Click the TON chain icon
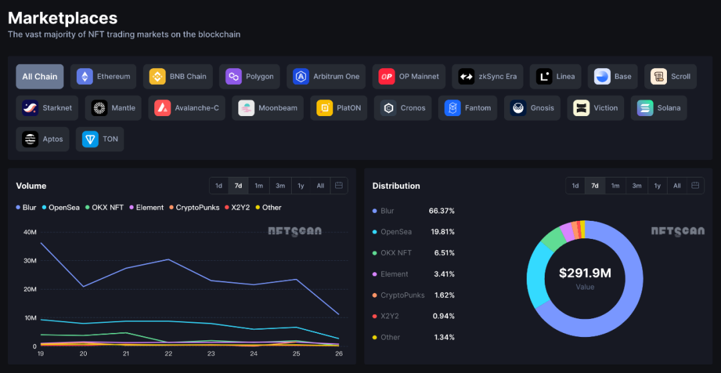This screenshot has height=373, width=721. [x=90, y=139]
